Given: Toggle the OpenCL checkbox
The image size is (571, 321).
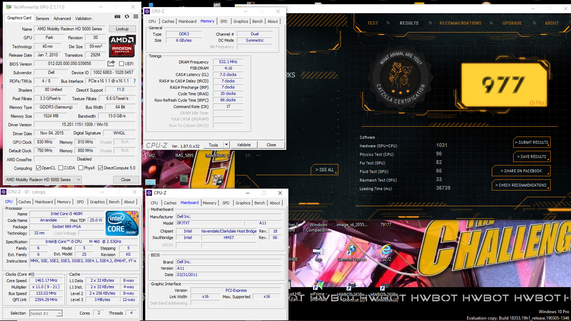Looking at the screenshot, I should click(39, 168).
